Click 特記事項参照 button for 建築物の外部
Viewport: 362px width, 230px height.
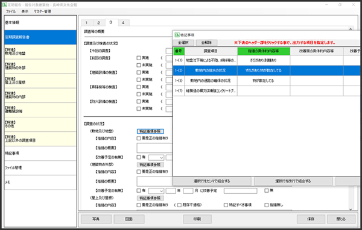(150, 165)
